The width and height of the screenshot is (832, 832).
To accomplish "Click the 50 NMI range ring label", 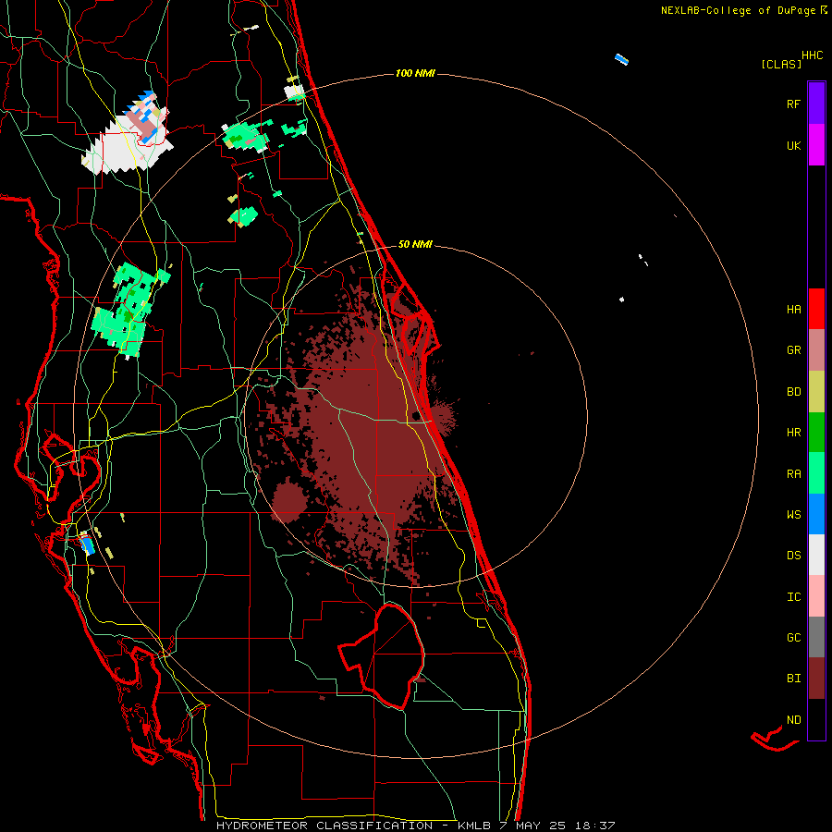I will [415, 244].
